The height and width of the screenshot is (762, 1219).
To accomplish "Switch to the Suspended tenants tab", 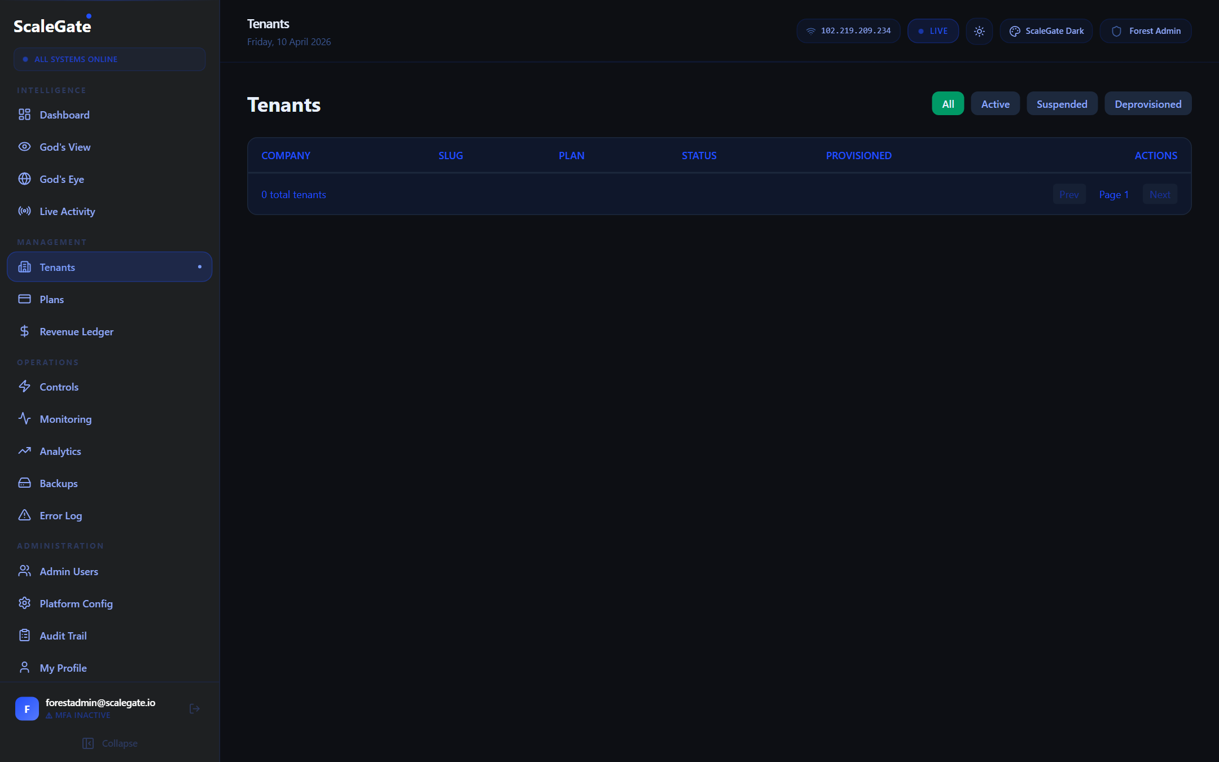I will click(1062, 103).
